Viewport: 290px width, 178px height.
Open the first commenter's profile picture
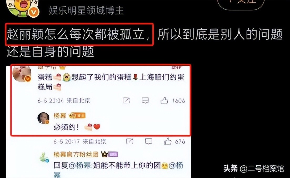[22, 74]
